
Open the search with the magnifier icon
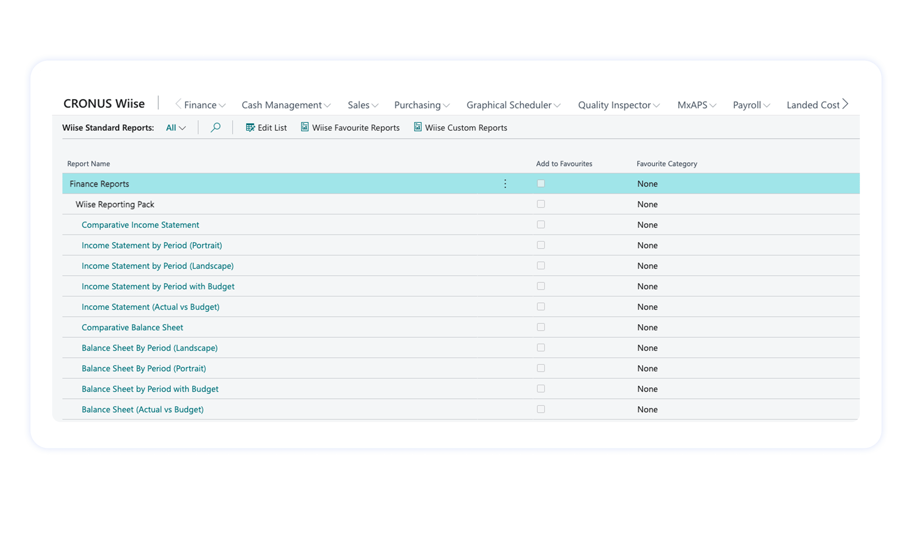[x=215, y=127]
